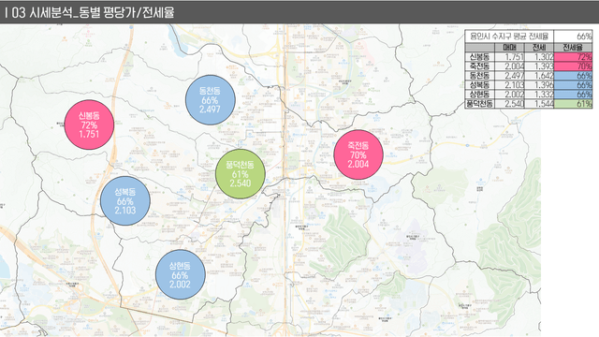The height and width of the screenshot is (337, 599).
Task: Click the '전세율' column header
Action: pyautogui.click(x=573, y=48)
